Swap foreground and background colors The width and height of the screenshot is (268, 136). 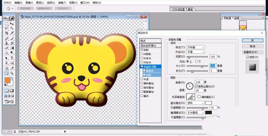tap(12, 78)
